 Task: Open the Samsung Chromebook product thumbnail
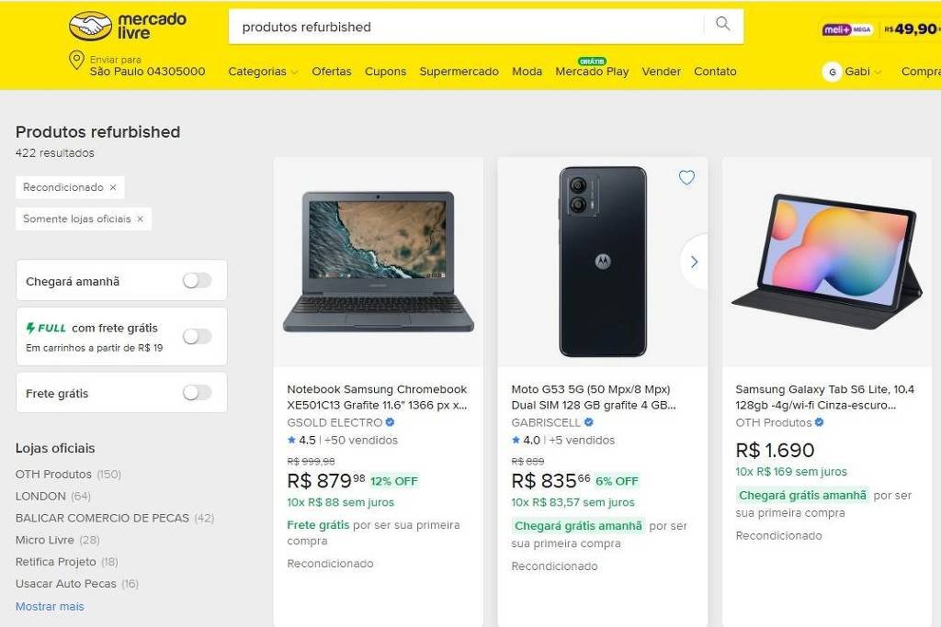click(x=379, y=262)
